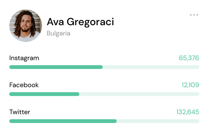The width and height of the screenshot is (209, 136).
Task: Click the right tip of Instagram's green fill
Action: click(102, 67)
